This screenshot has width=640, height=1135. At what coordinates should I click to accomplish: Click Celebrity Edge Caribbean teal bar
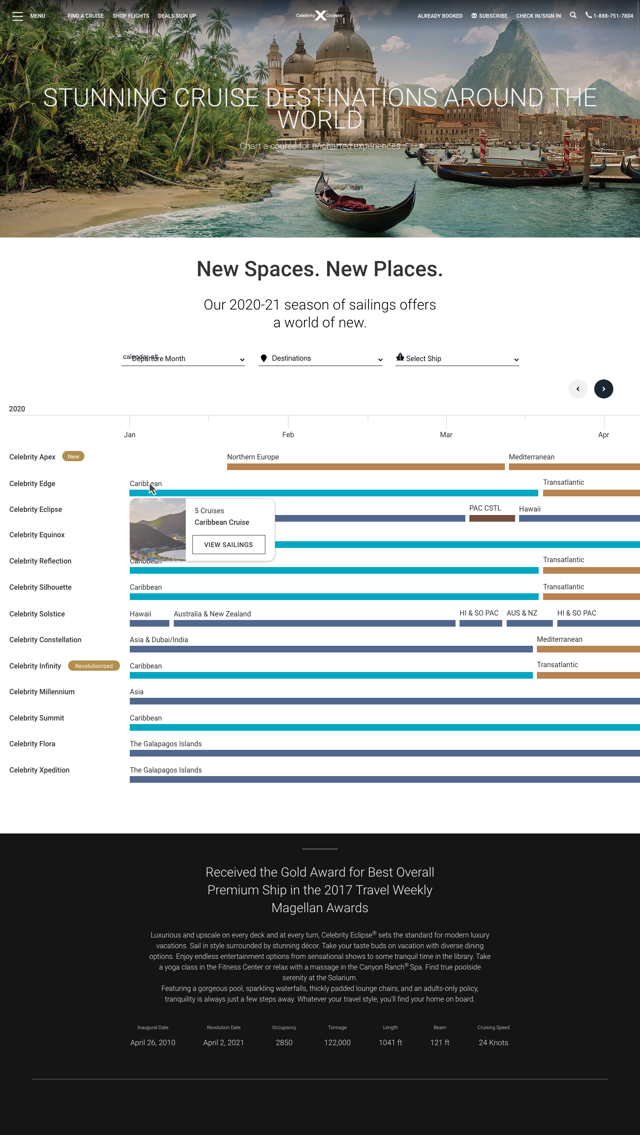tap(334, 493)
